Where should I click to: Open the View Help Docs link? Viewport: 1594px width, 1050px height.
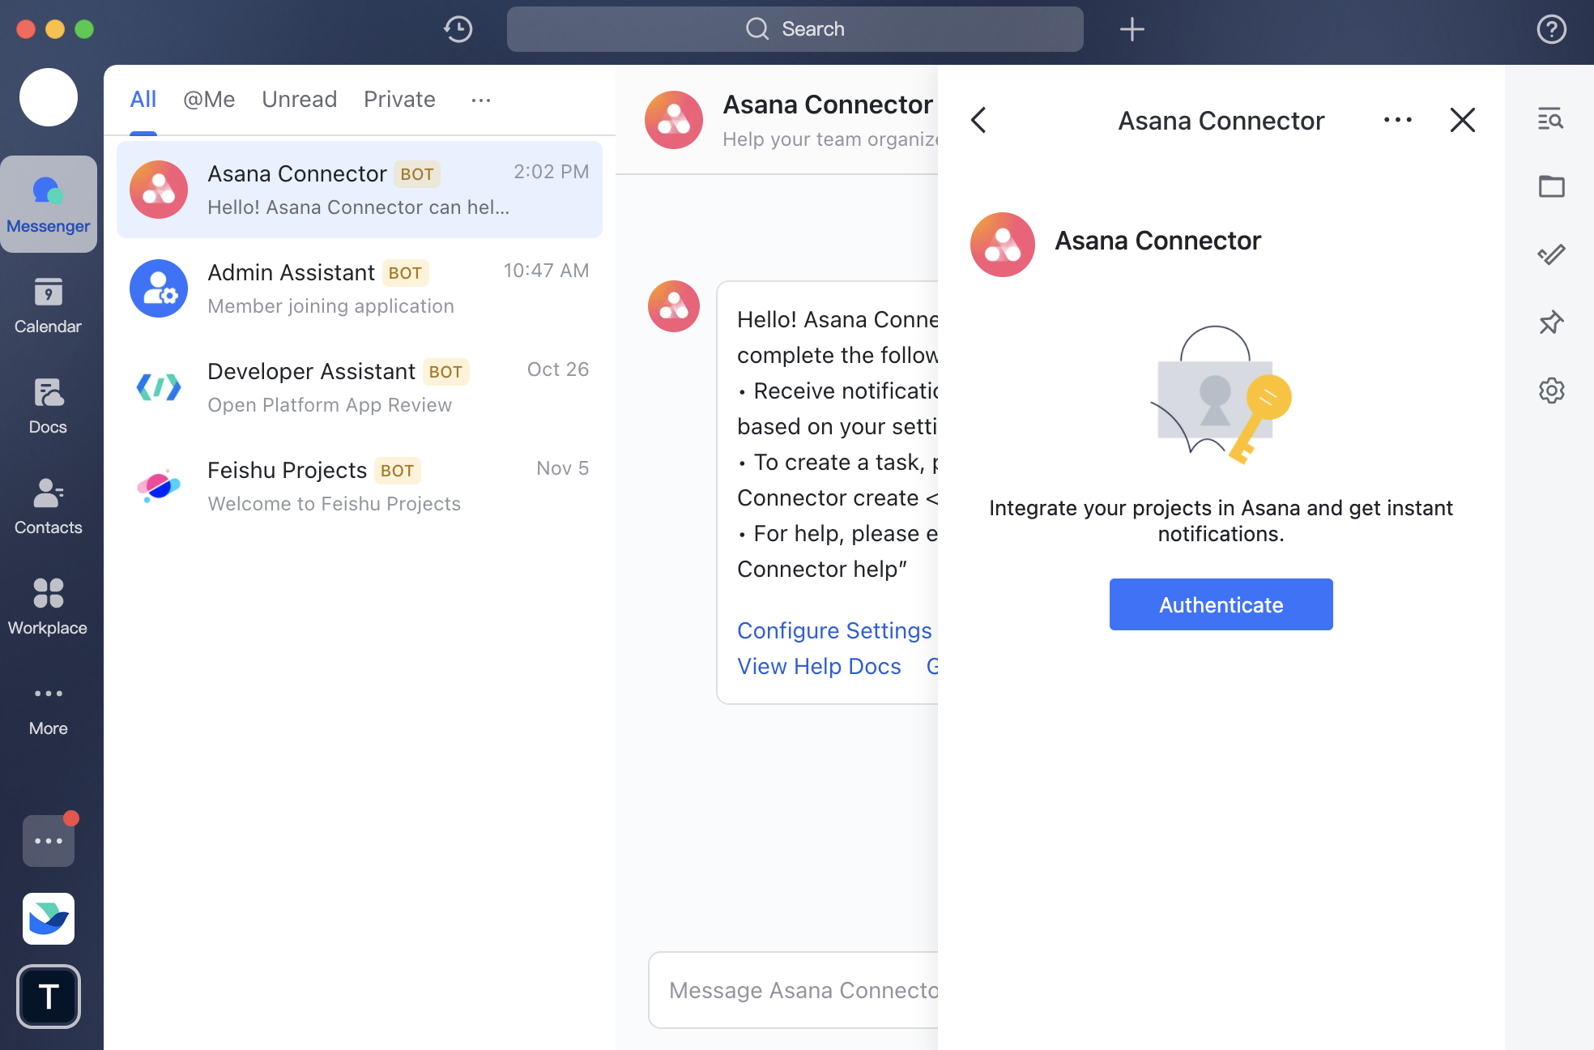pos(819,666)
